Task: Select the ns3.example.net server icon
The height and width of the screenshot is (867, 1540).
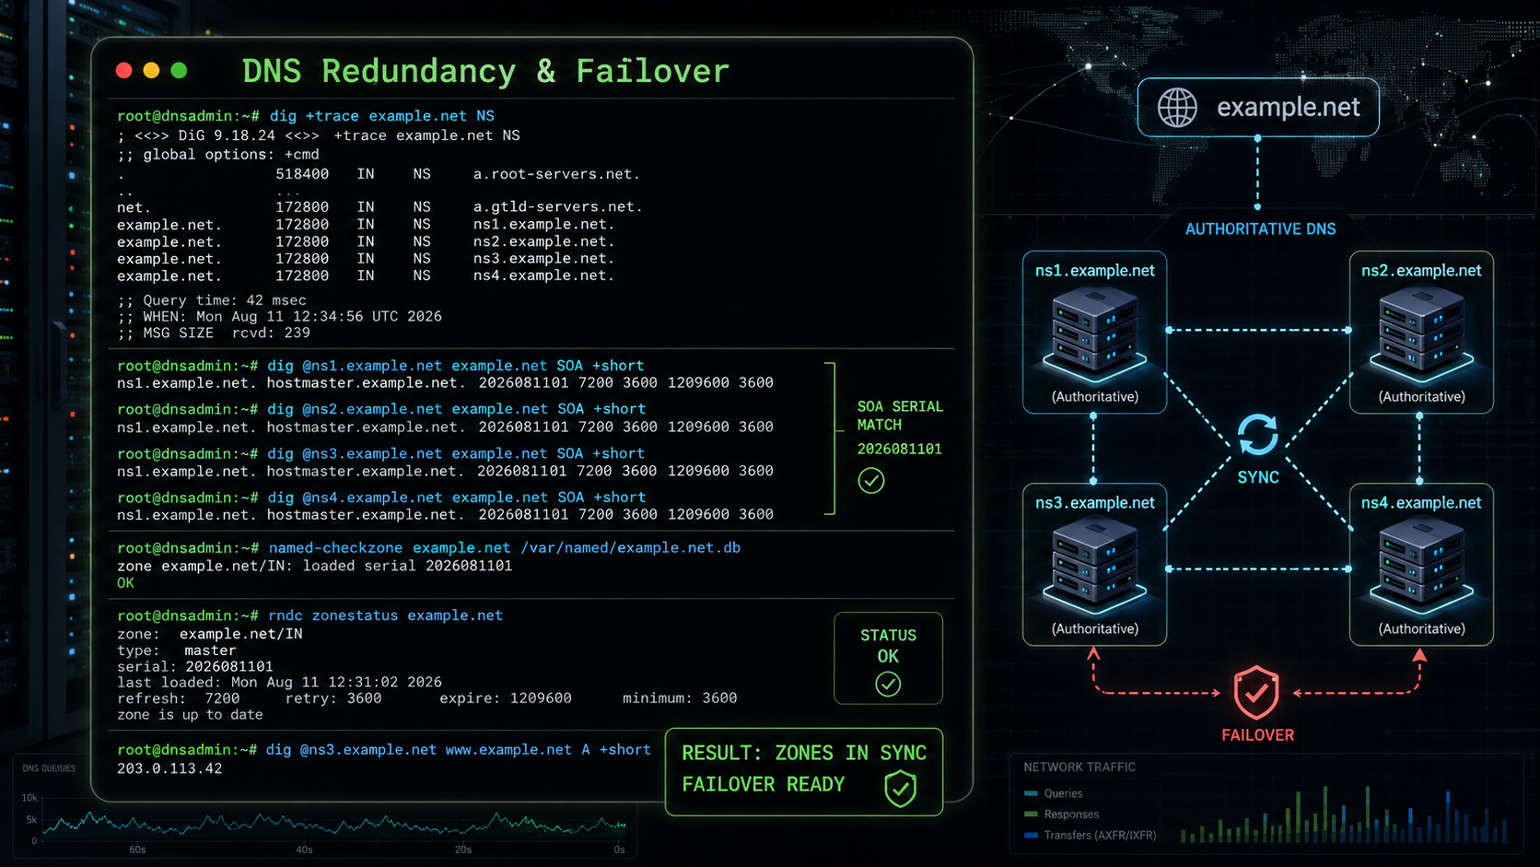Action: click(1094, 566)
